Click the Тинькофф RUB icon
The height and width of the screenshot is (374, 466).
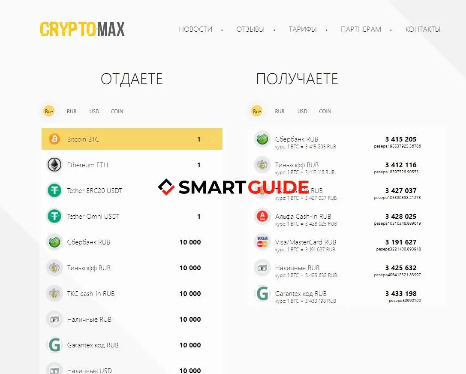[x=54, y=268]
